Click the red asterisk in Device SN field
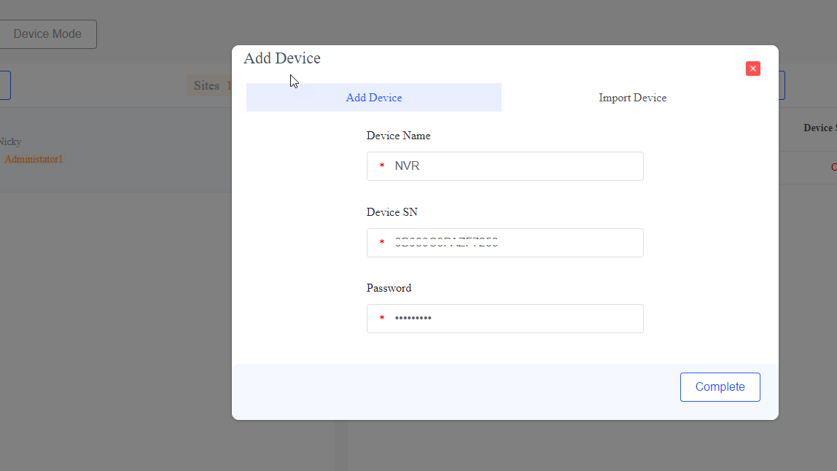 click(381, 243)
